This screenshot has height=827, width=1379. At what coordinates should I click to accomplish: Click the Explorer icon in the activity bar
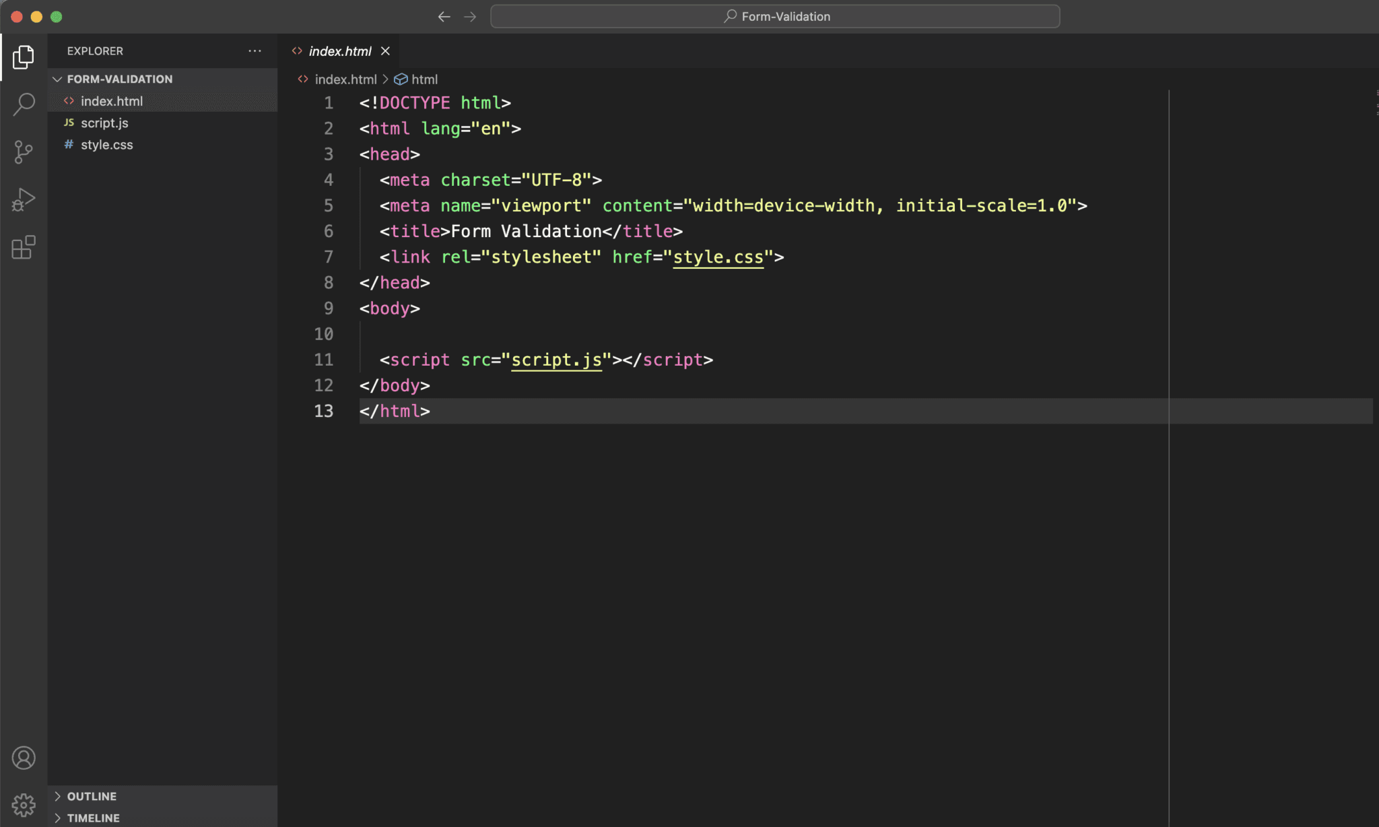tap(24, 57)
